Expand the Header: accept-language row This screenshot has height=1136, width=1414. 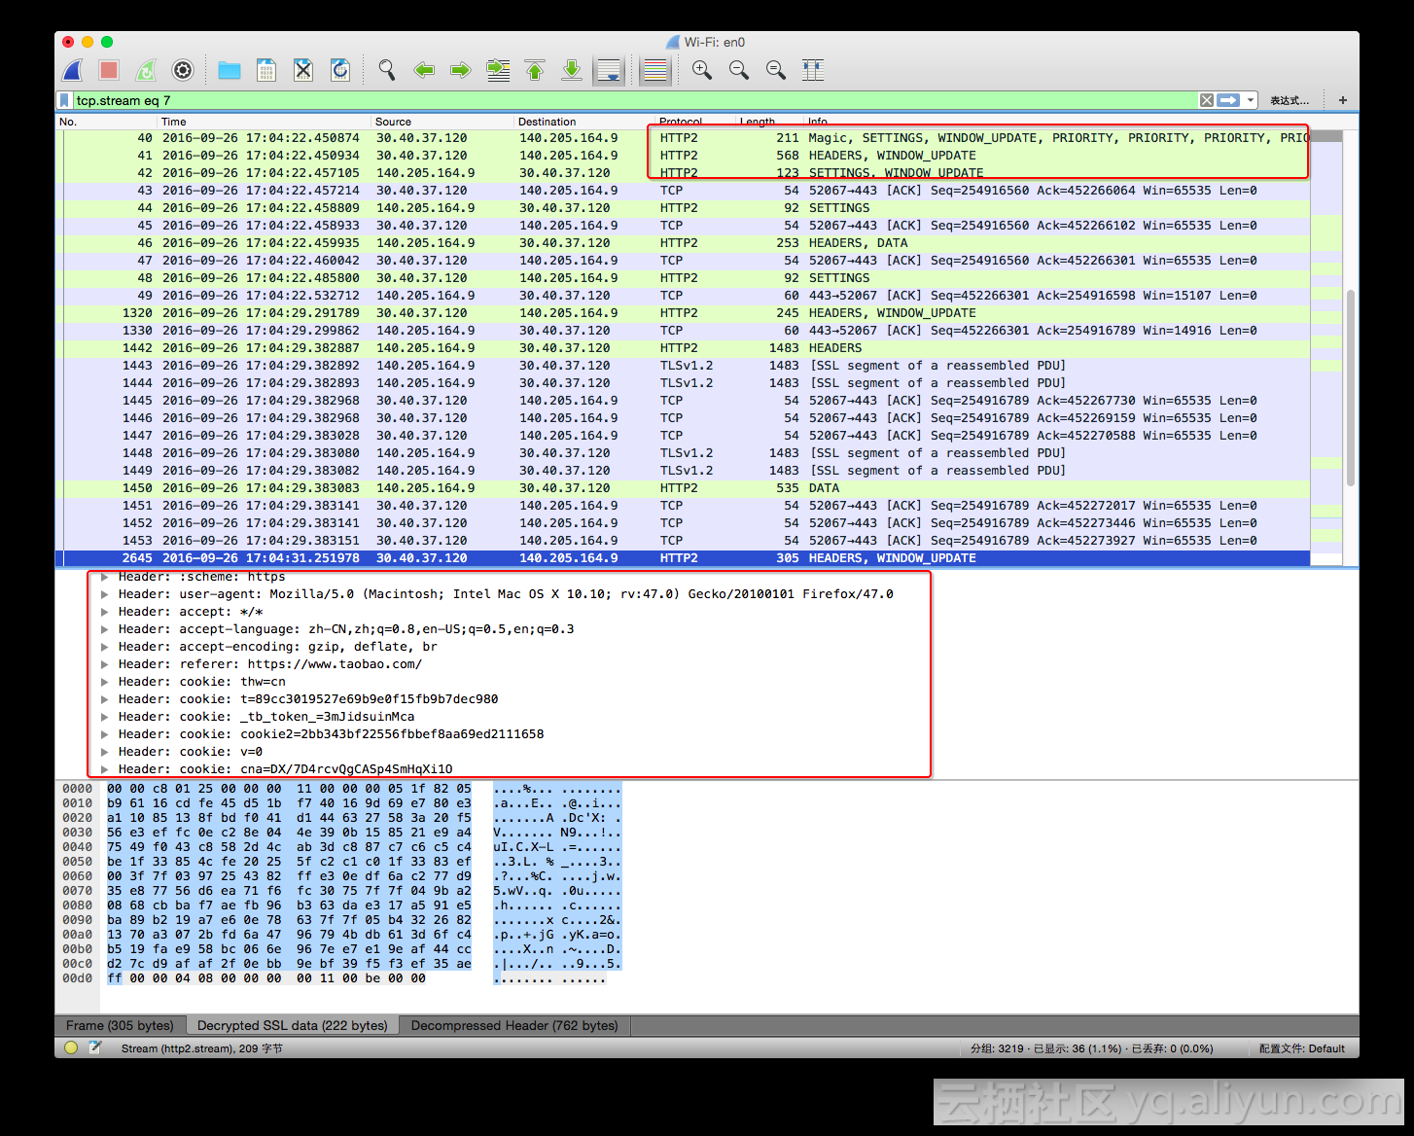click(x=105, y=629)
